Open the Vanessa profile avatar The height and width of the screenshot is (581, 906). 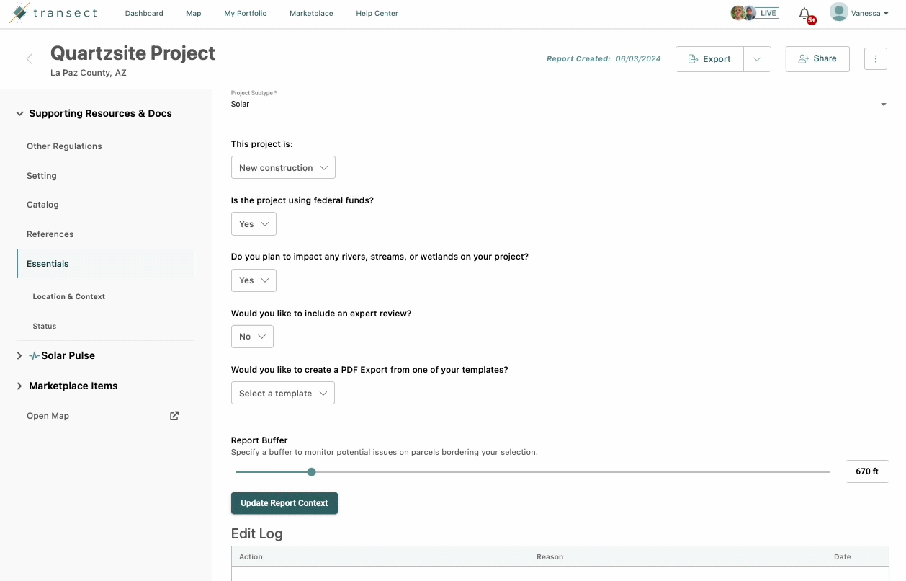coord(838,12)
